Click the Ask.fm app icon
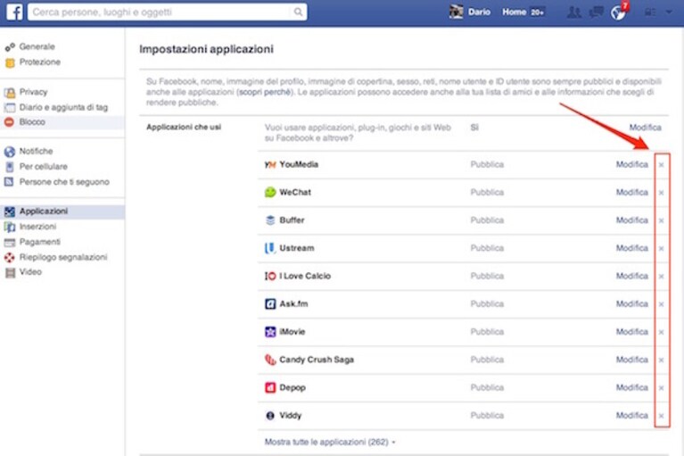The height and width of the screenshot is (456, 684). (x=270, y=304)
